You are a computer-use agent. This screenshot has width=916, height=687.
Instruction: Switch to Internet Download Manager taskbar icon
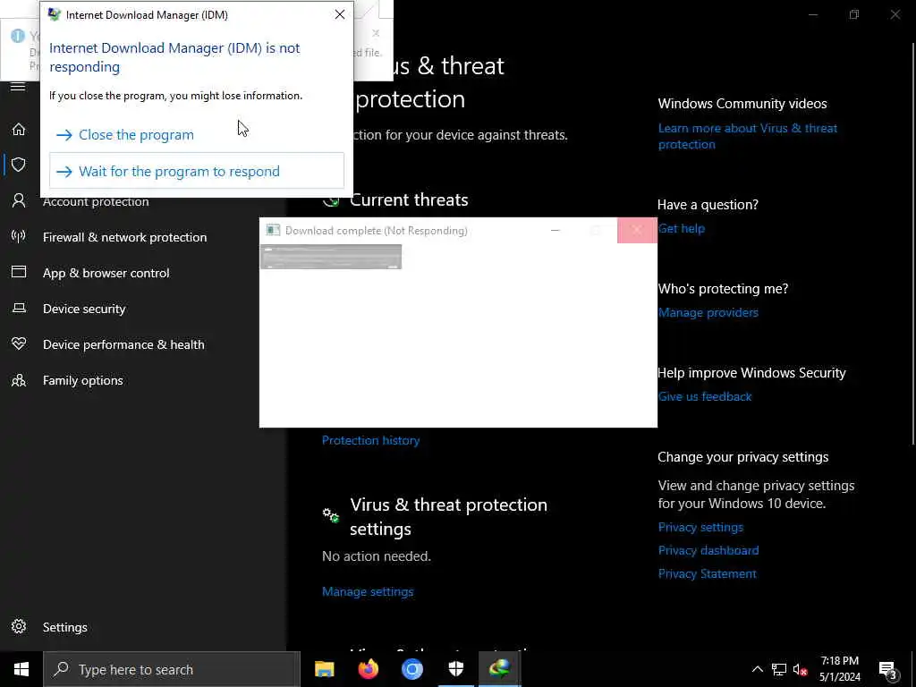point(499,669)
